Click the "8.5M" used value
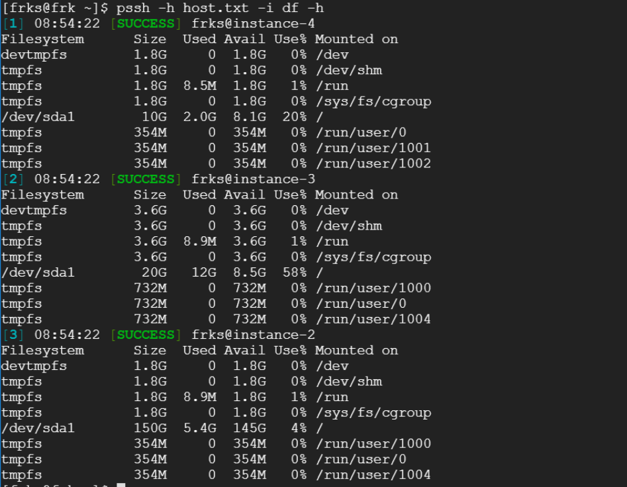The image size is (627, 487). pos(200,86)
